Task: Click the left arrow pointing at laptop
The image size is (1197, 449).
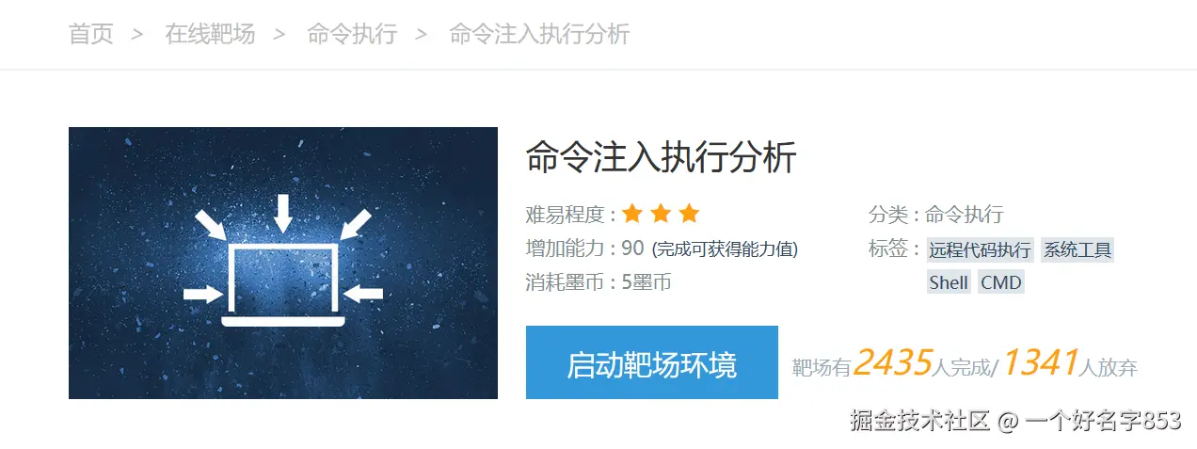Action: 202,295
